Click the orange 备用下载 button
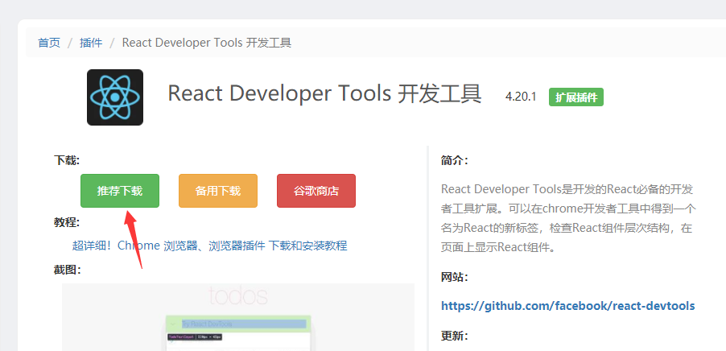The image size is (726, 351). [x=218, y=191]
